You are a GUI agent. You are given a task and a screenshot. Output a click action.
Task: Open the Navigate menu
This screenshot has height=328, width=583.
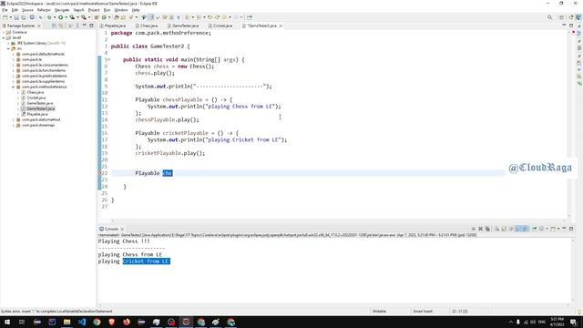pos(62,10)
